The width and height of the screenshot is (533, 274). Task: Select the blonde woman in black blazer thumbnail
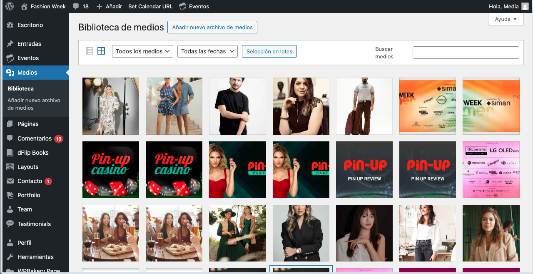(x=301, y=233)
